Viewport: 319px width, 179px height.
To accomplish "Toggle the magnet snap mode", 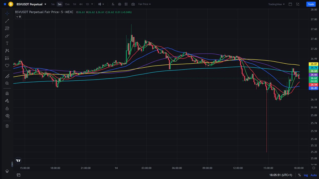I will click(7, 93).
